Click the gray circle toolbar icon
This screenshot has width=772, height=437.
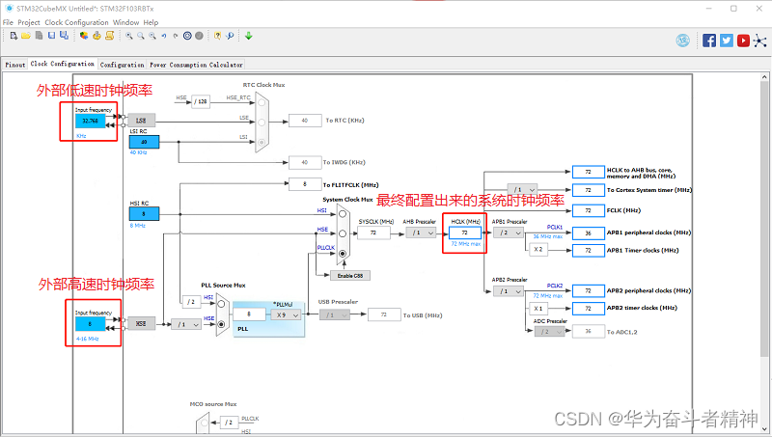coord(199,36)
